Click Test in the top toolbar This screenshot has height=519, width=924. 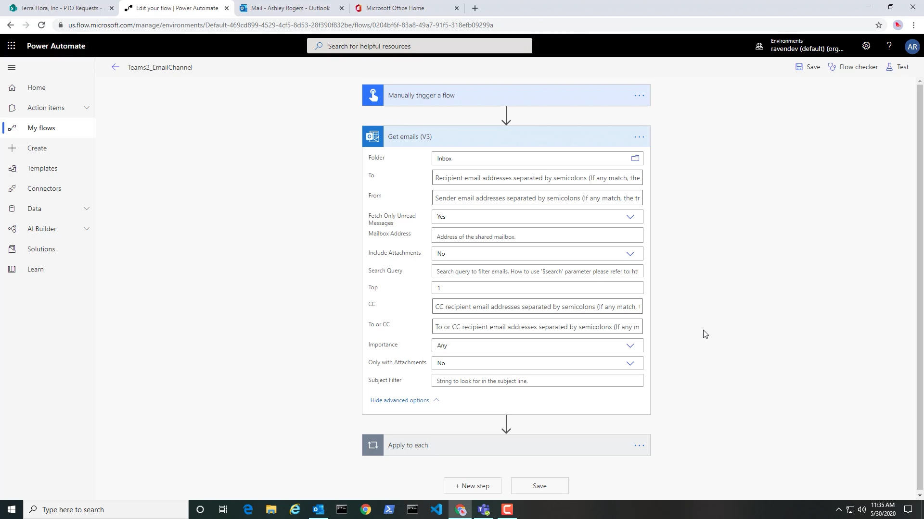[898, 67]
